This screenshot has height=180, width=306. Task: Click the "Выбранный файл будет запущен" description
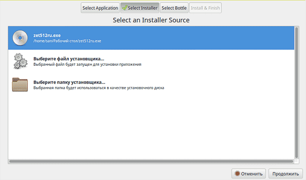coord(87,64)
